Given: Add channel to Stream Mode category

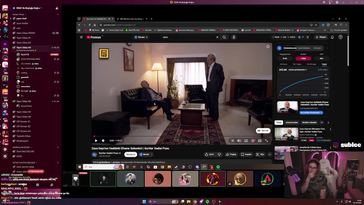Looking at the screenshot, I should (58, 14).
